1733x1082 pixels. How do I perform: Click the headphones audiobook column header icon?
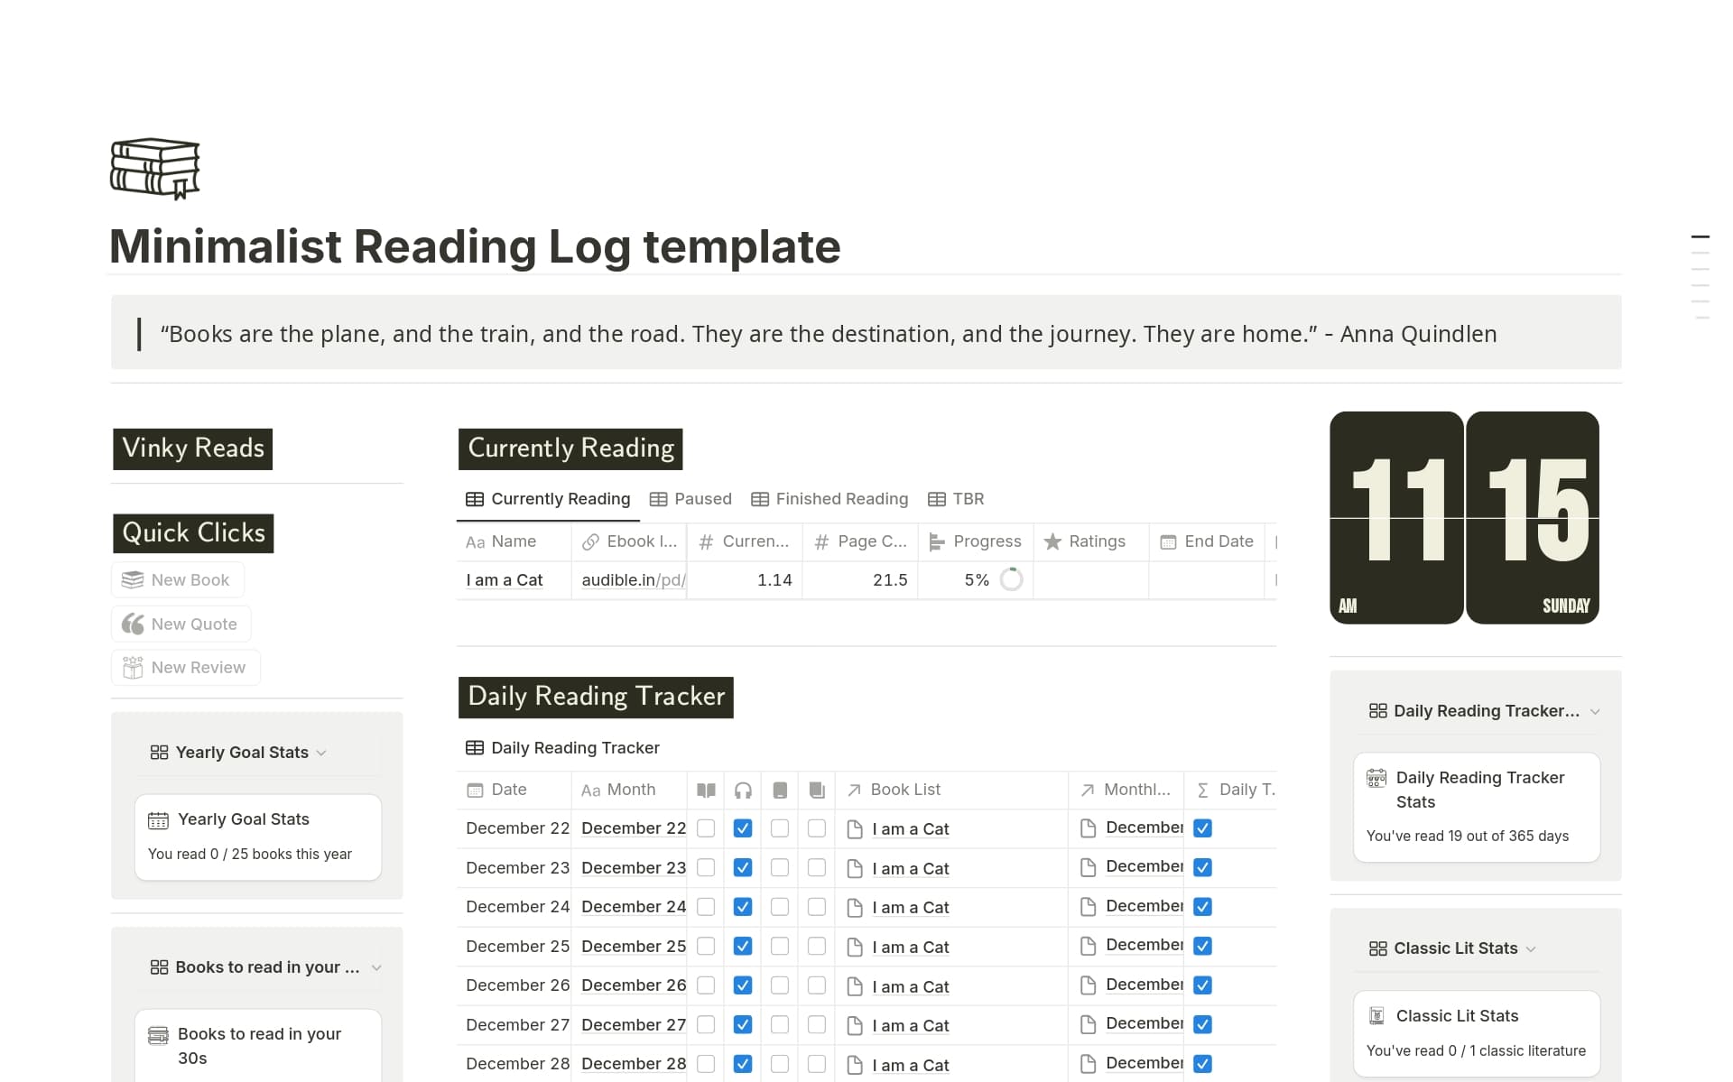[x=743, y=791]
